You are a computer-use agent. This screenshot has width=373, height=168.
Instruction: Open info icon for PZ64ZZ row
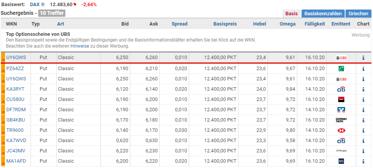pyautogui.click(x=363, y=69)
